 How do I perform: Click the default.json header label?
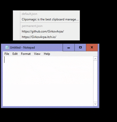click(x=30, y=14)
